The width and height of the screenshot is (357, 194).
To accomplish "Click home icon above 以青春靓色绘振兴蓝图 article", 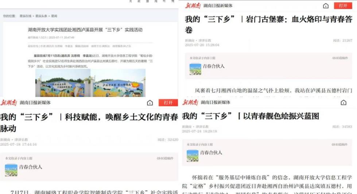I will pyautogui.click(x=344, y=103).
